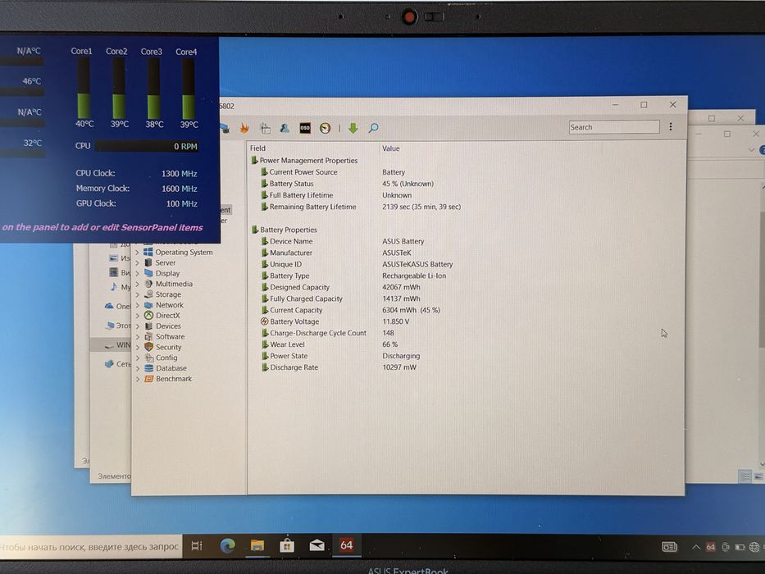Click the Core1 temperature bar in SensorPanel
Screen dimensions: 765x574
[x=84, y=89]
